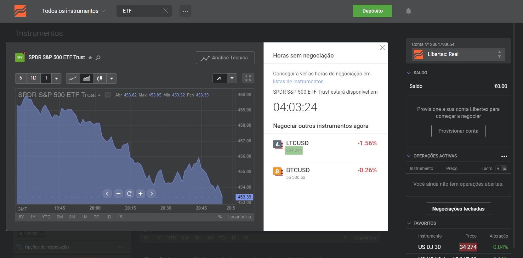This screenshot has height=258, width=523.
Task: Select candlestick chart type icon
Action: point(99,78)
